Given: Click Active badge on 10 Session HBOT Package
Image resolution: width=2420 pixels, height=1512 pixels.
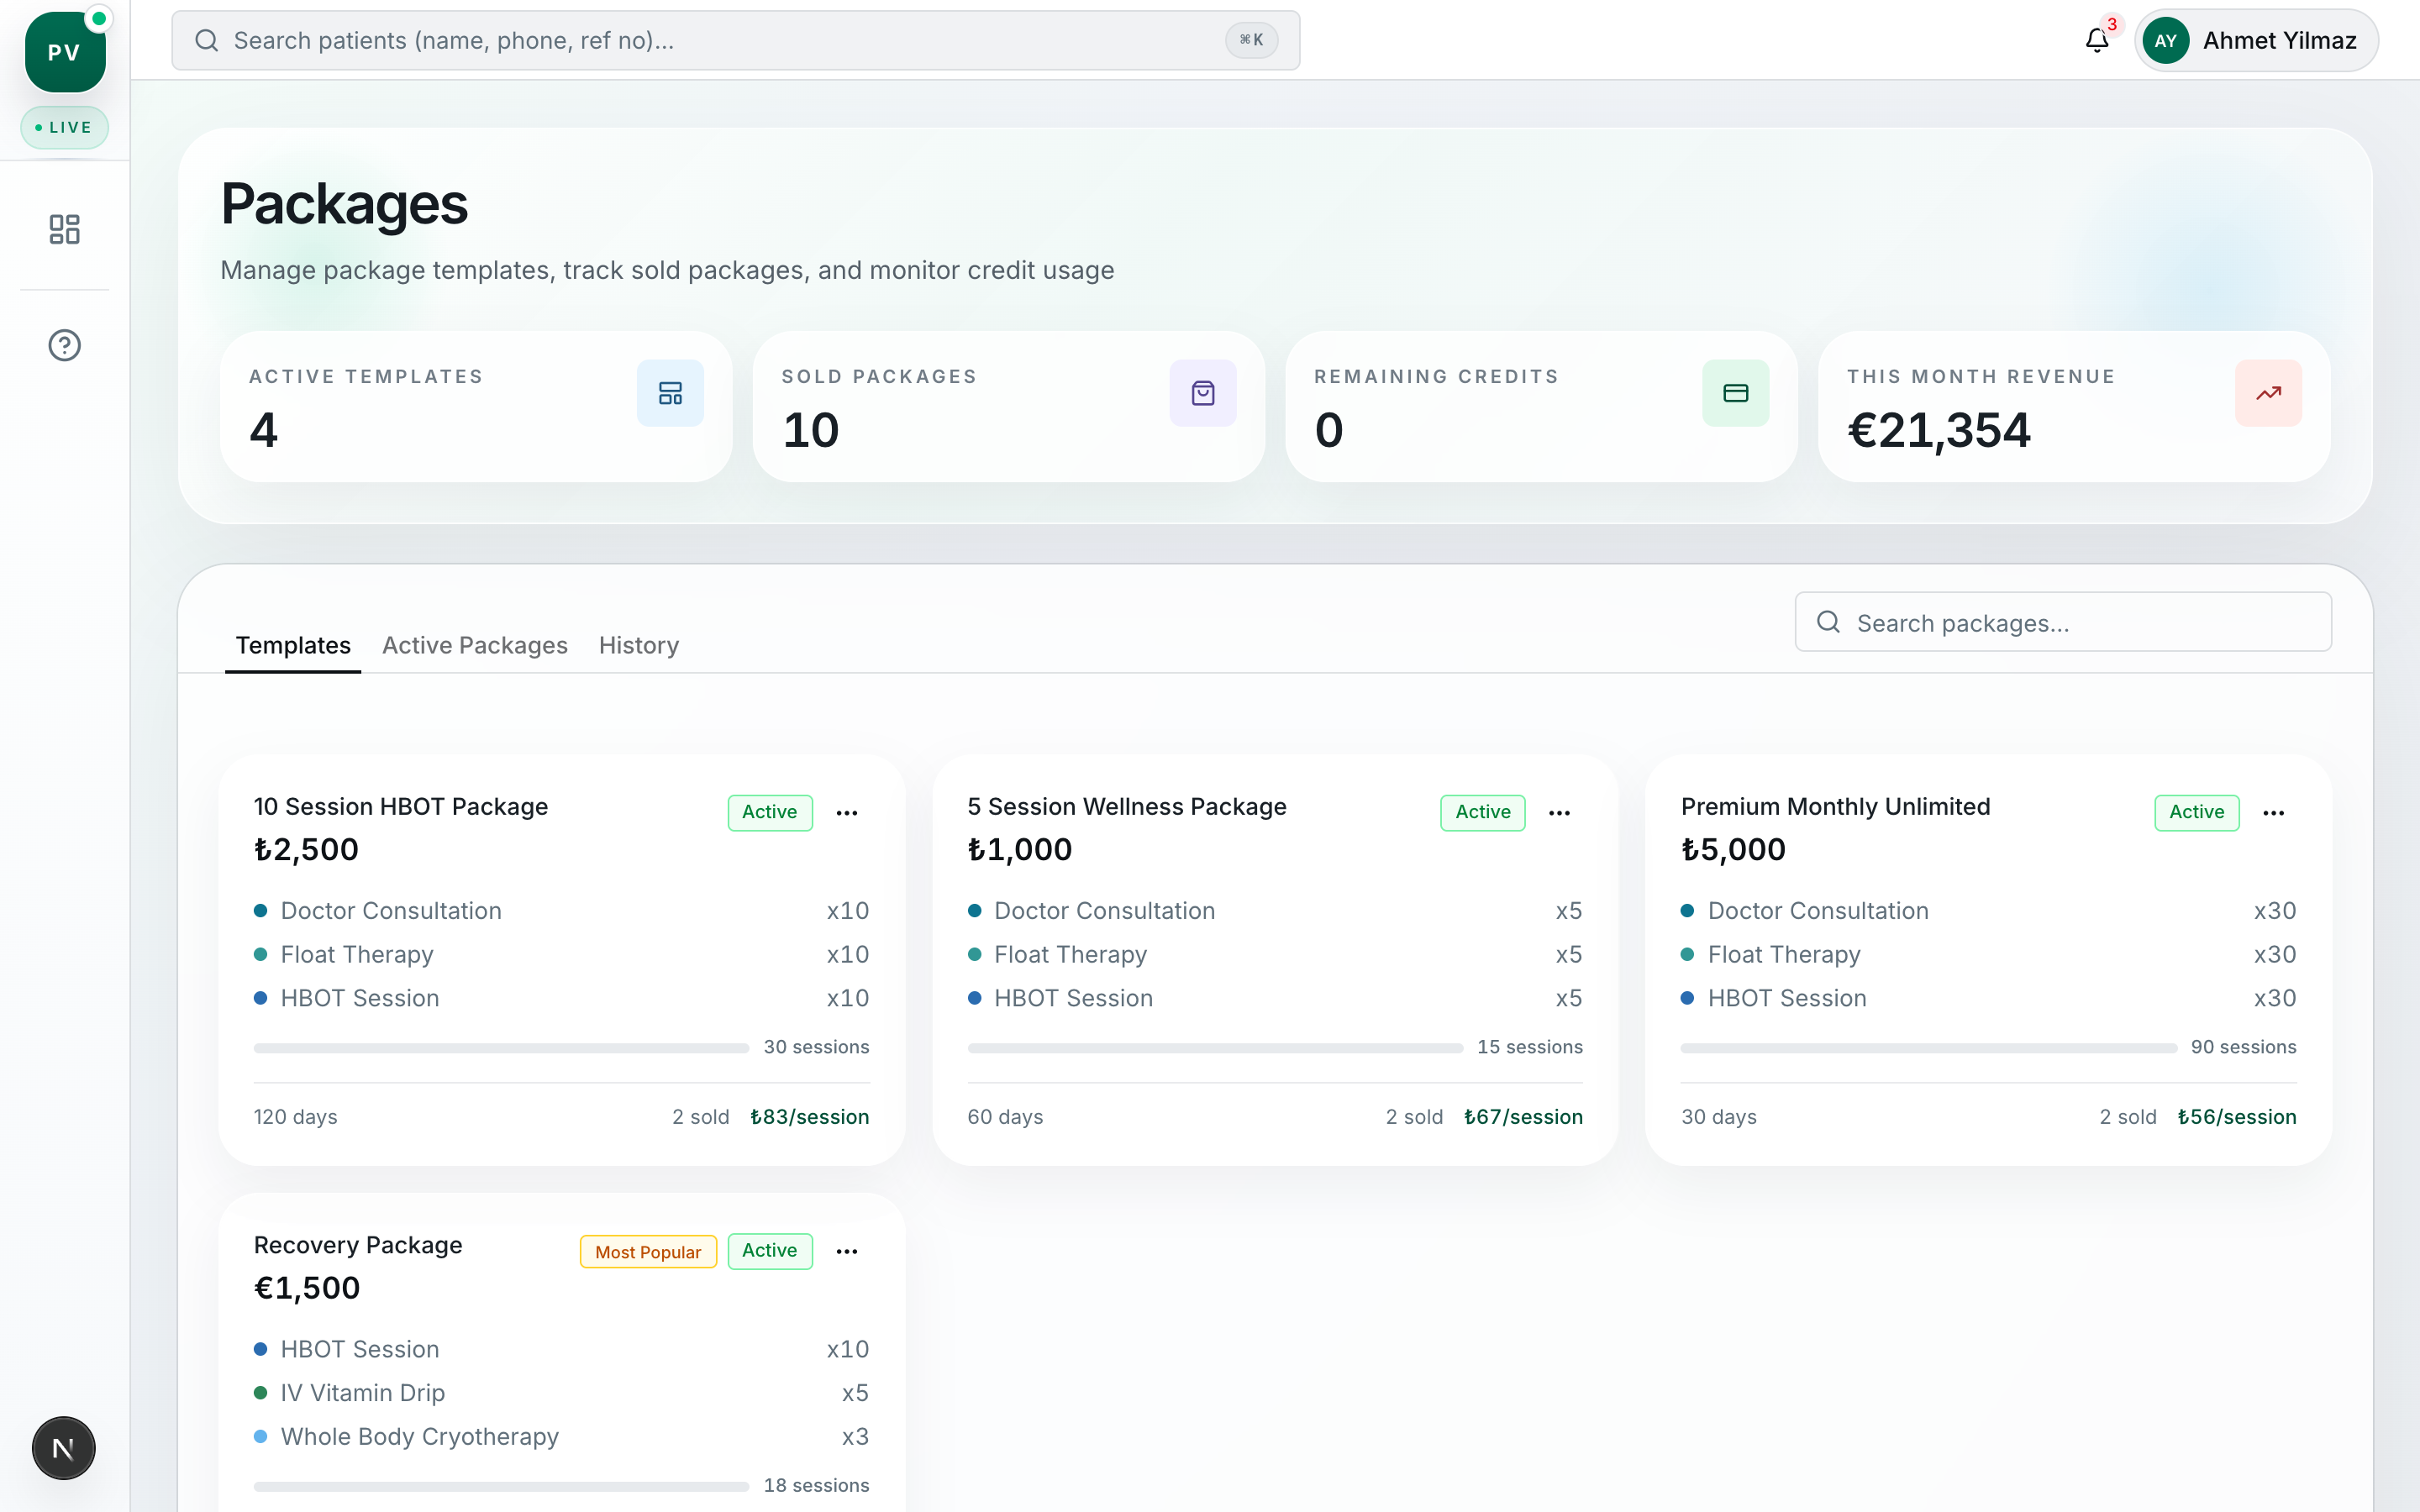Looking at the screenshot, I should [769, 812].
